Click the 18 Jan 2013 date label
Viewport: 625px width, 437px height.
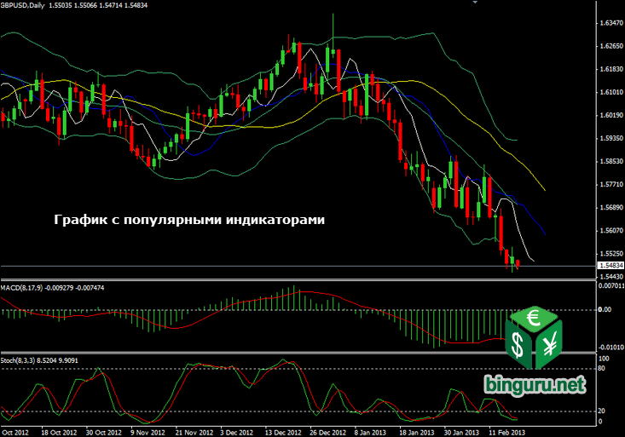417,433
